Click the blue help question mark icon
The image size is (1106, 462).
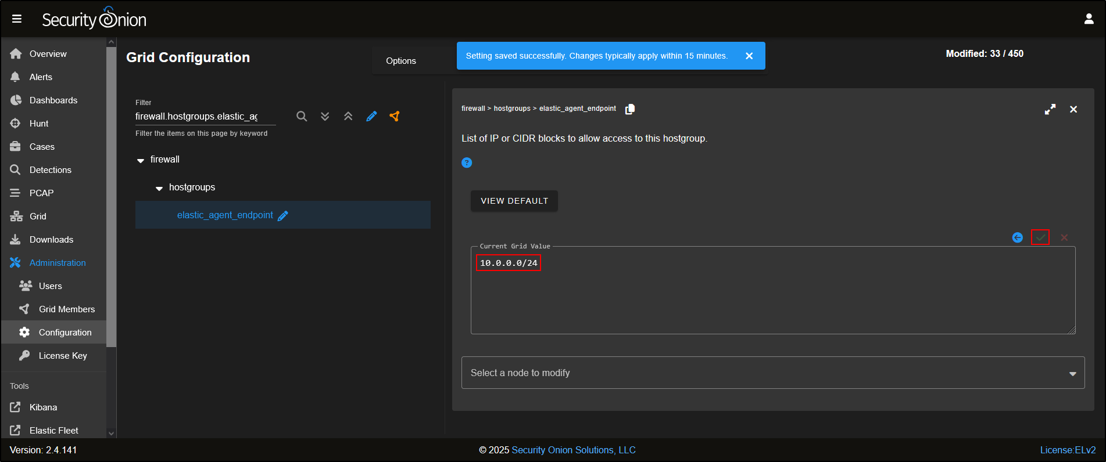click(x=467, y=163)
